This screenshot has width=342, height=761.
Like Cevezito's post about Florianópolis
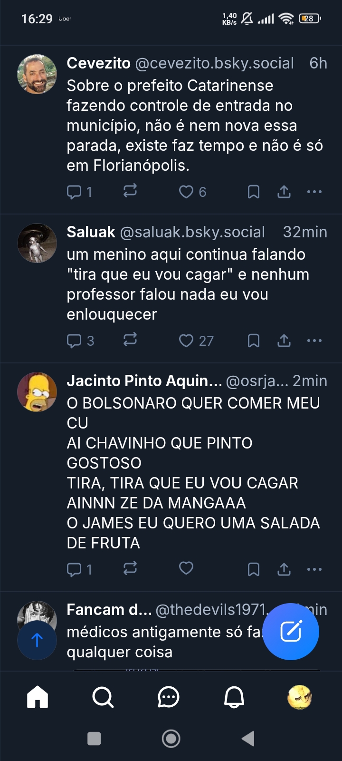coord(186,192)
